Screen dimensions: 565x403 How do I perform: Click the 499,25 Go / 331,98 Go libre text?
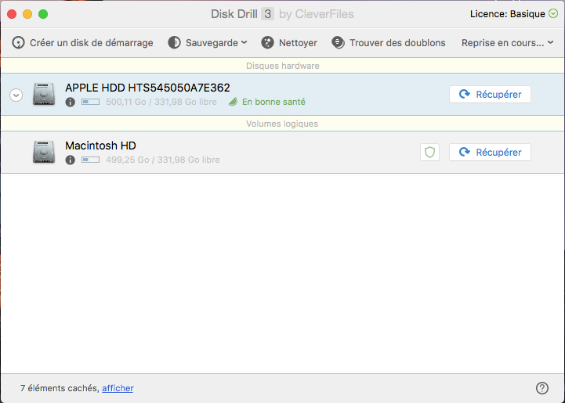pos(163,160)
